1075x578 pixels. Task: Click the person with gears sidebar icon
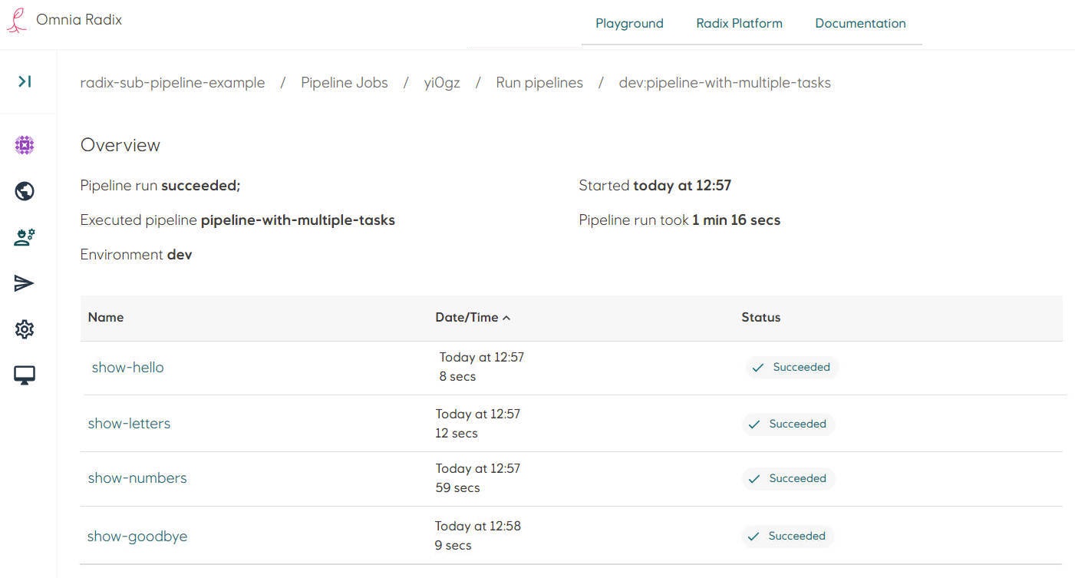(25, 237)
